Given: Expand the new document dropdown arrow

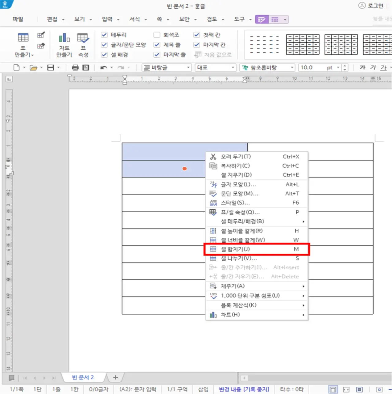Looking at the screenshot, I should click(x=24, y=67).
